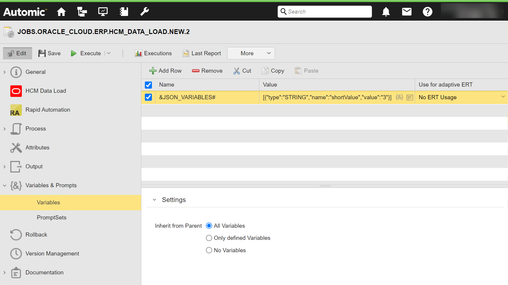Expand the General section chevron
Screen dimensions: 508x285
pyautogui.click(x=4, y=72)
